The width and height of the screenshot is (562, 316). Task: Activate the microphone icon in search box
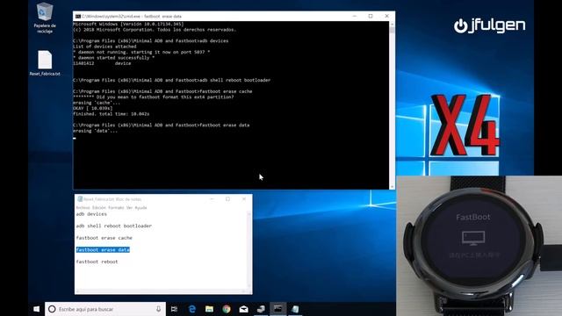tap(158, 309)
